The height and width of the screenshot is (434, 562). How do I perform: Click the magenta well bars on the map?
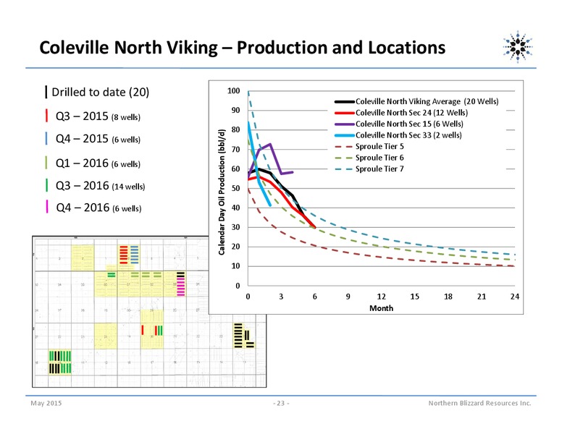click(180, 287)
